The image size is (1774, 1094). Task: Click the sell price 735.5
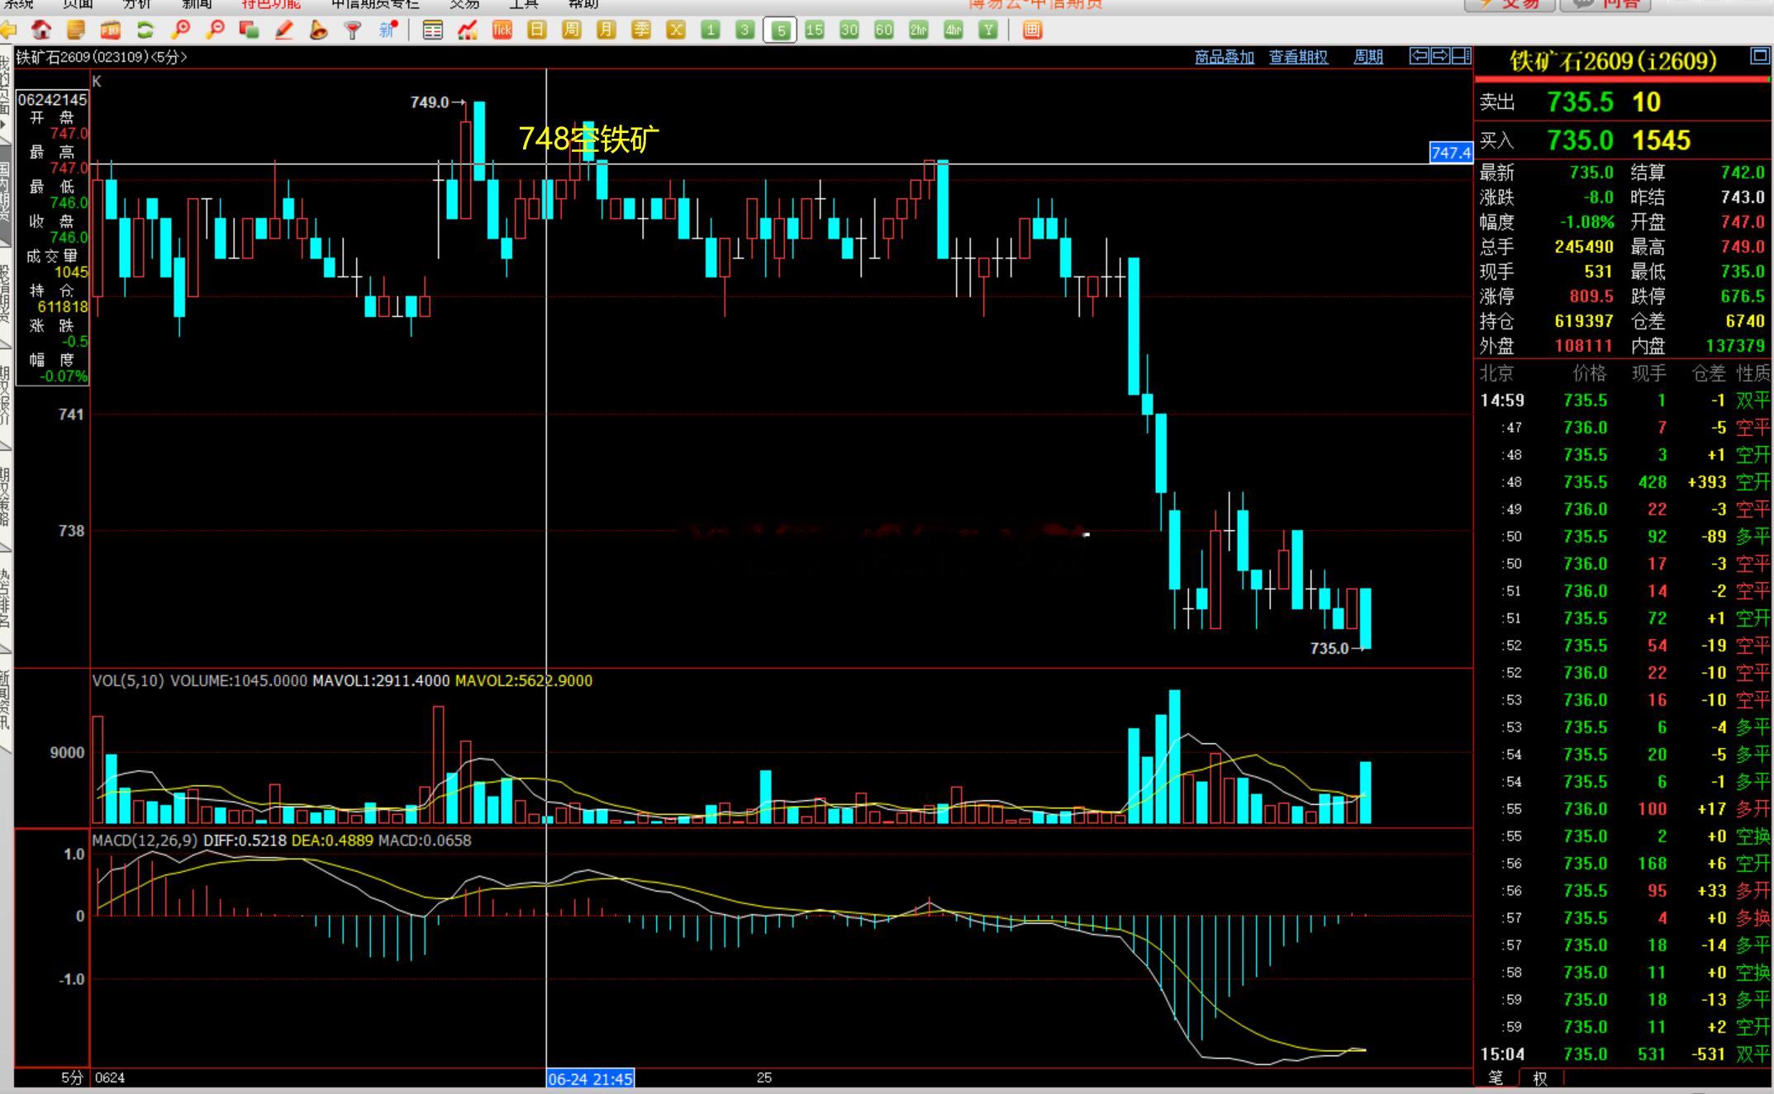(1580, 102)
